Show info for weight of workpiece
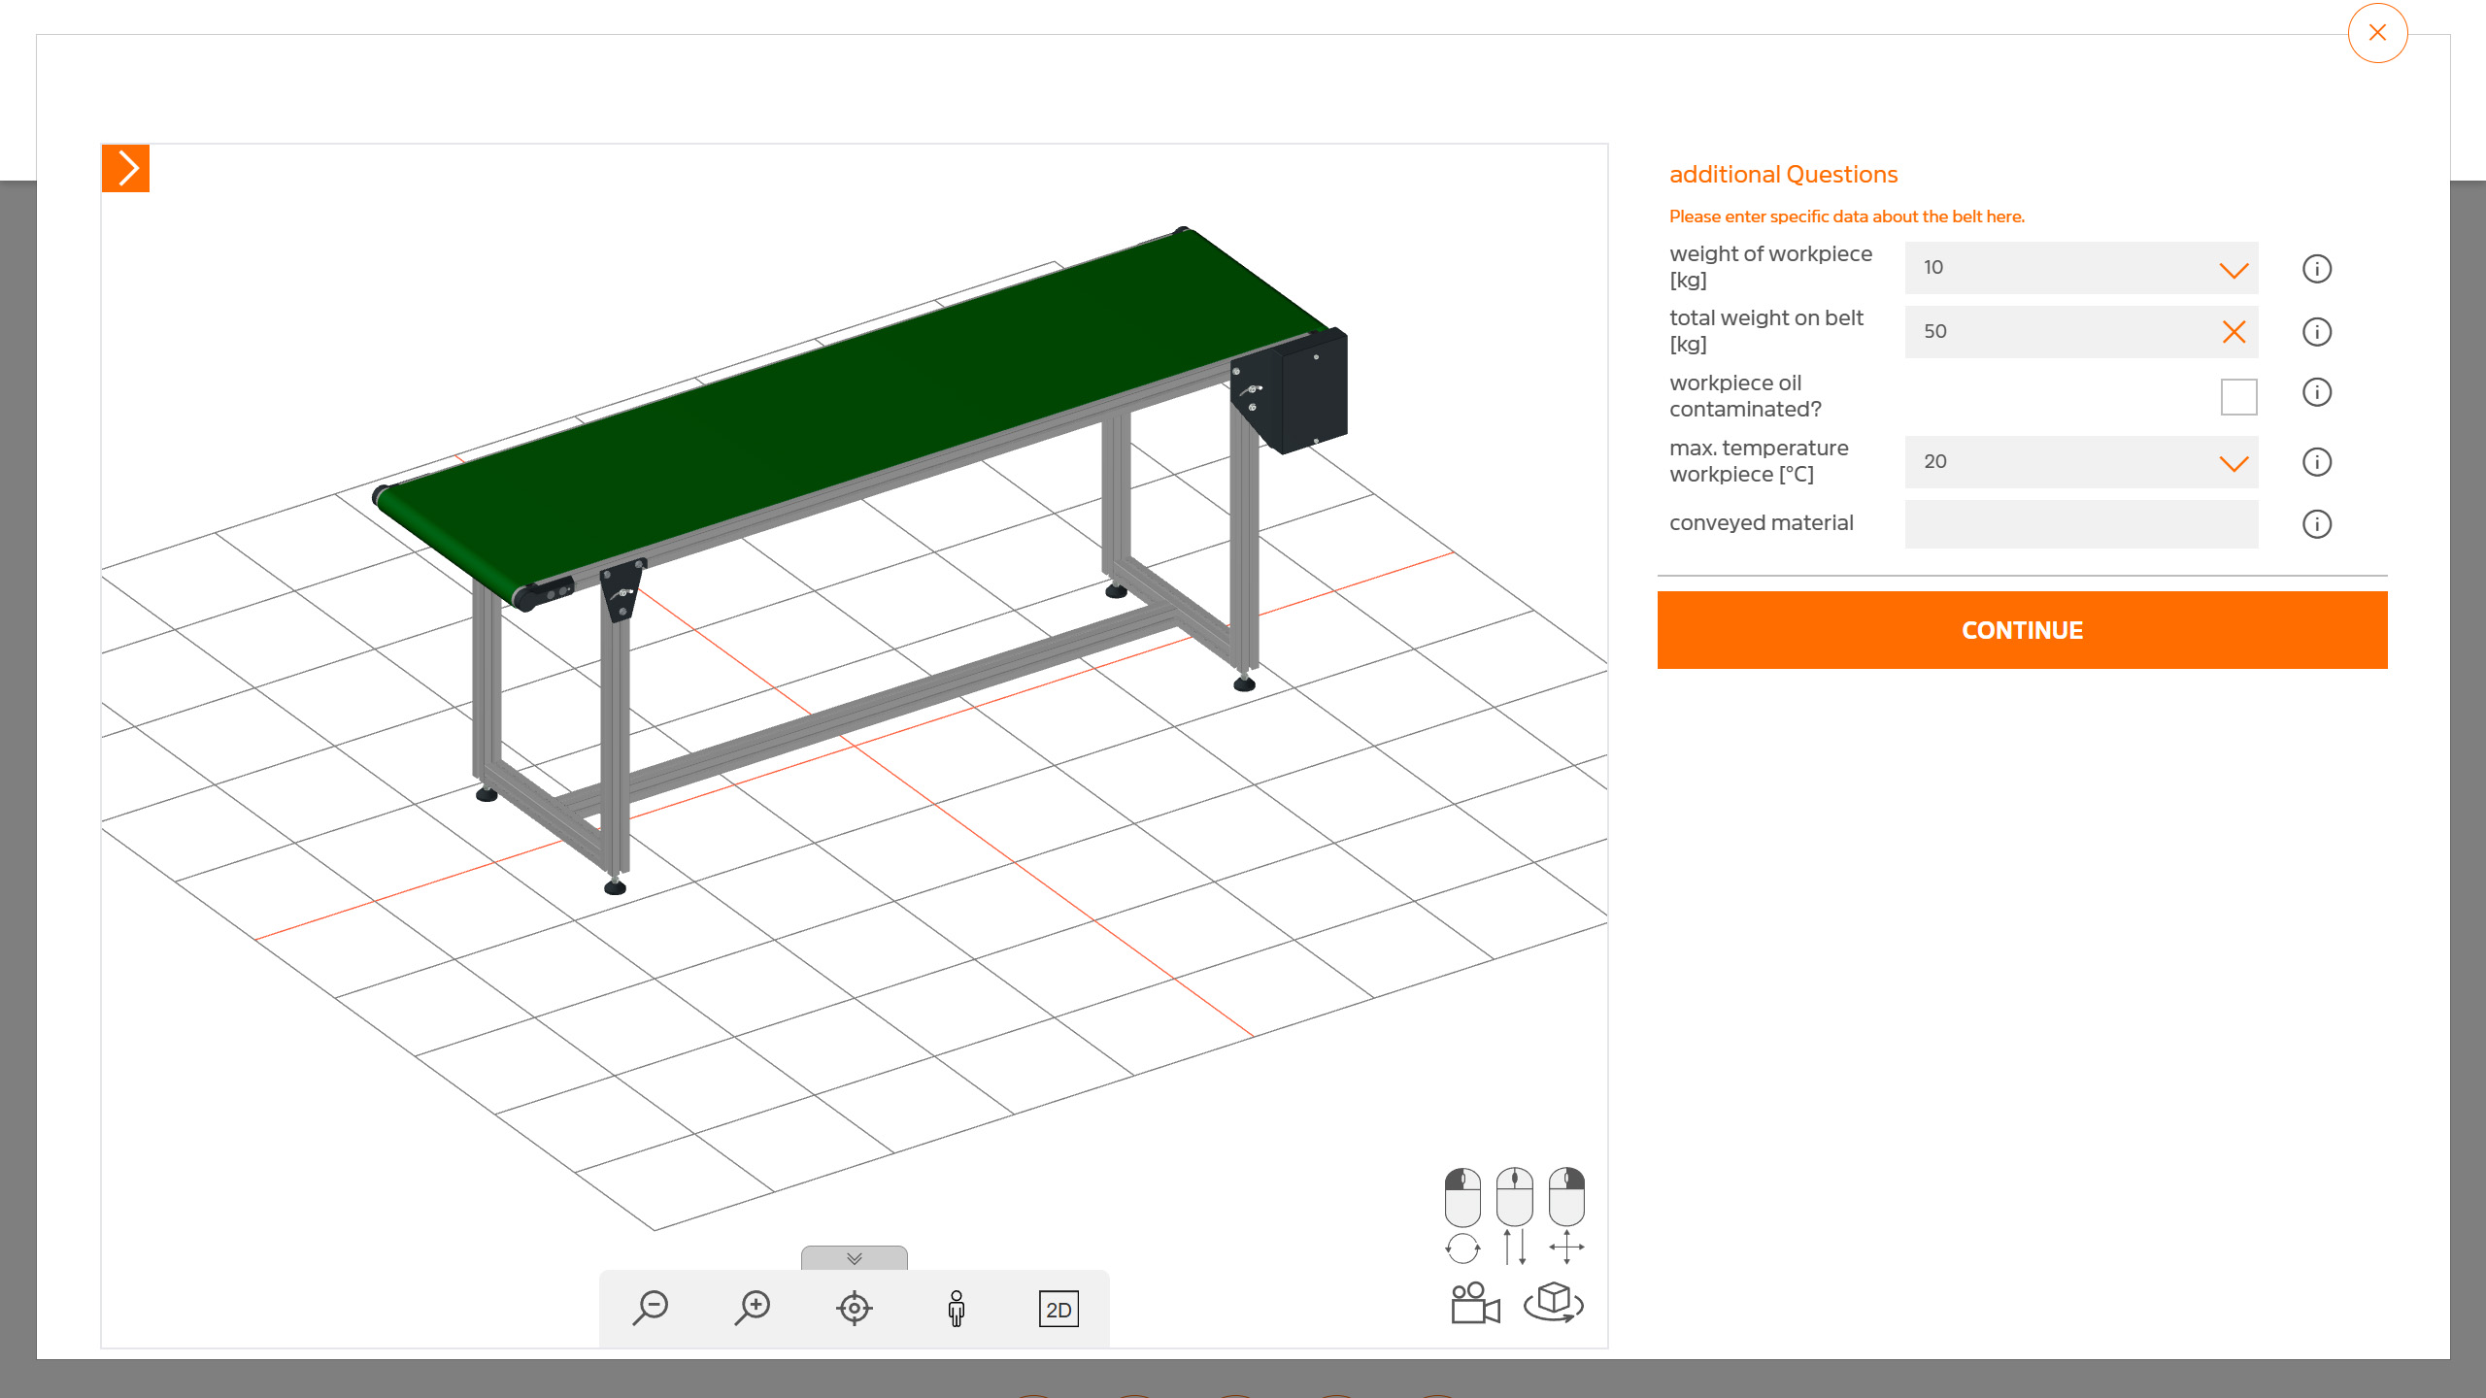Image resolution: width=2486 pixels, height=1398 pixels. (x=2316, y=269)
